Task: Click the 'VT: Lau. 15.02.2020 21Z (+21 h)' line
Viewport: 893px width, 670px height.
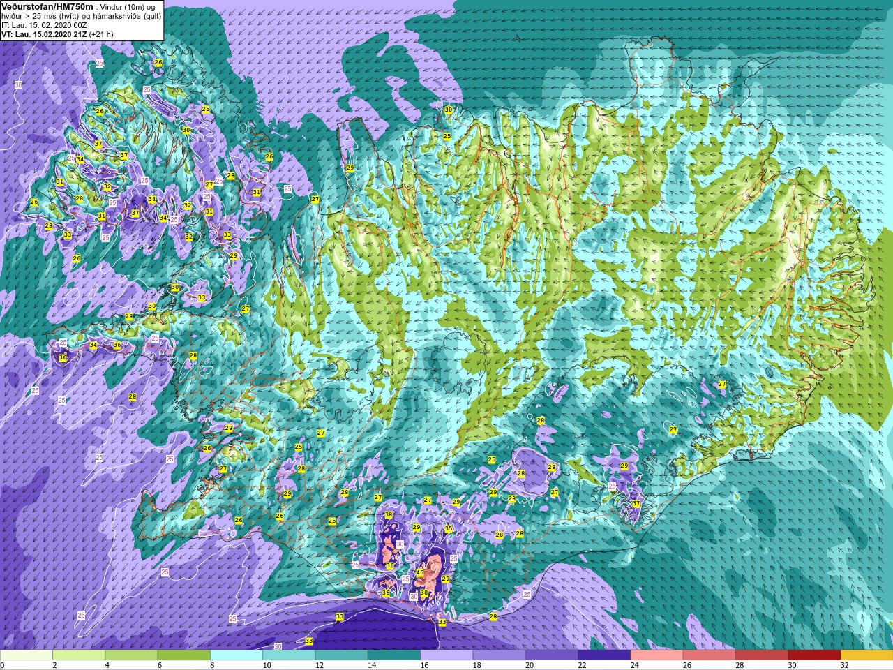Action: click(x=57, y=33)
